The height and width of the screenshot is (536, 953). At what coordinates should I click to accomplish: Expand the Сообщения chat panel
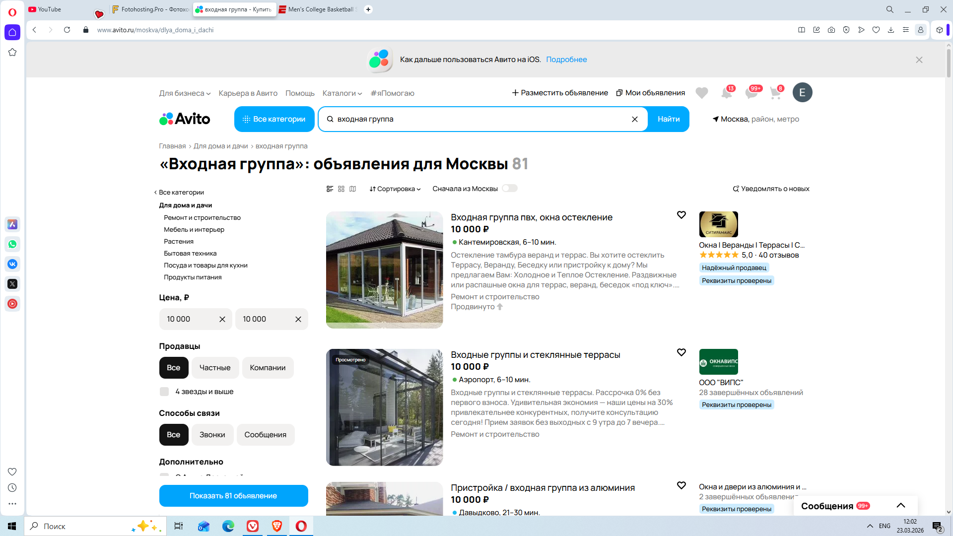[900, 506]
